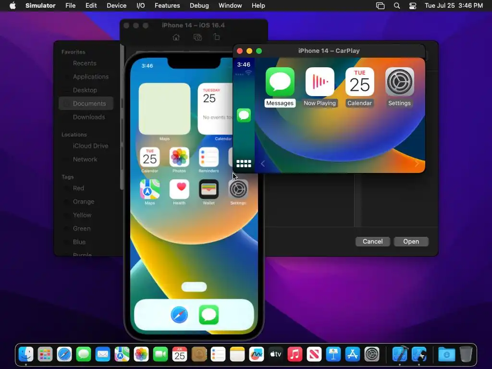
Task: Open Messages in the iPhone dock
Action: point(209,315)
